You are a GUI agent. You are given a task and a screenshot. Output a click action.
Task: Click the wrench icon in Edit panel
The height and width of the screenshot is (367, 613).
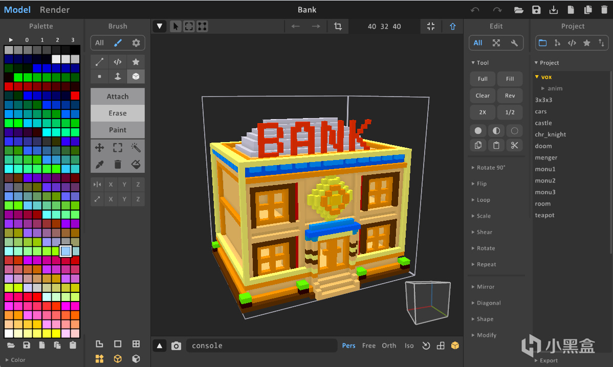tap(514, 43)
